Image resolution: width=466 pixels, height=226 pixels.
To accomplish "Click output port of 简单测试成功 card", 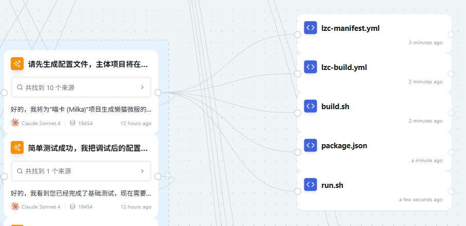I will point(158,177).
